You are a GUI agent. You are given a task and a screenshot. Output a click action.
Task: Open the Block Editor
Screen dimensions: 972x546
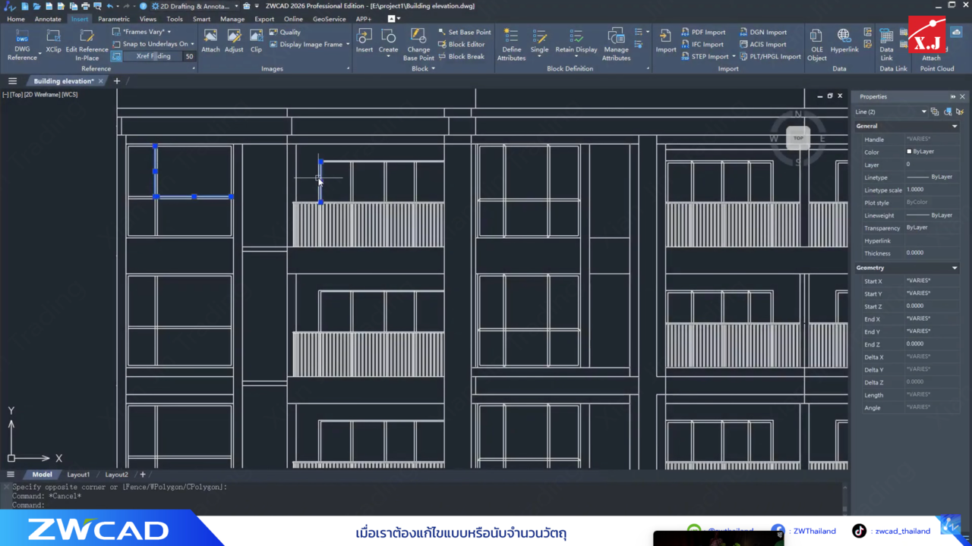coord(462,44)
